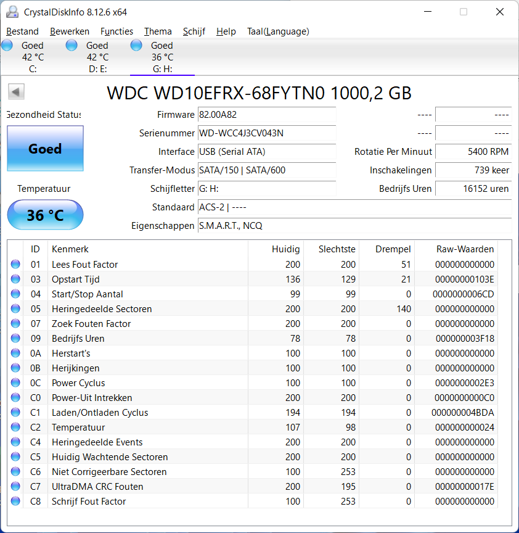Click status orb of Herstart's row

pos(15,353)
